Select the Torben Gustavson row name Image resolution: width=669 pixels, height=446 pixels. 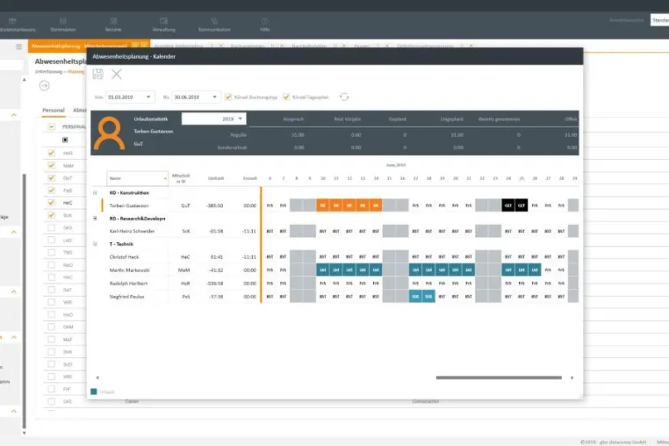(129, 205)
